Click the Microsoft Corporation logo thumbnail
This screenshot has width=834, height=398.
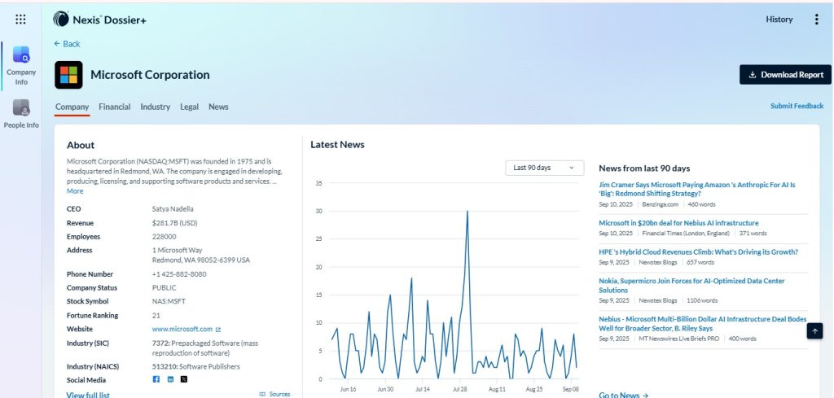pyautogui.click(x=68, y=75)
